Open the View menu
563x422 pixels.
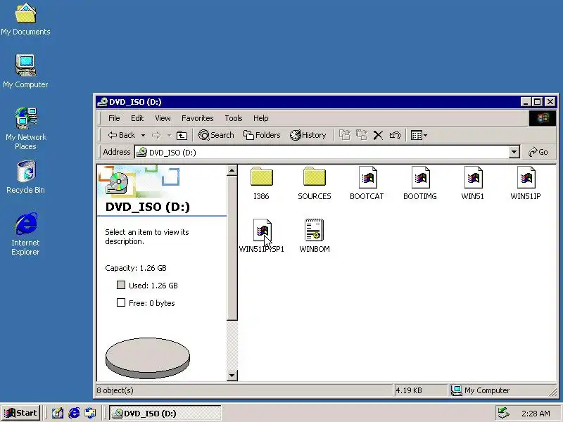[163, 118]
